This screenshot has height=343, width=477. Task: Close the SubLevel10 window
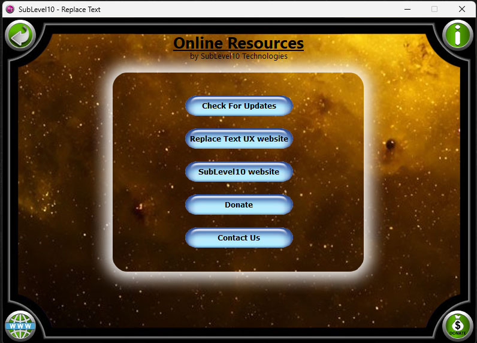pos(462,9)
